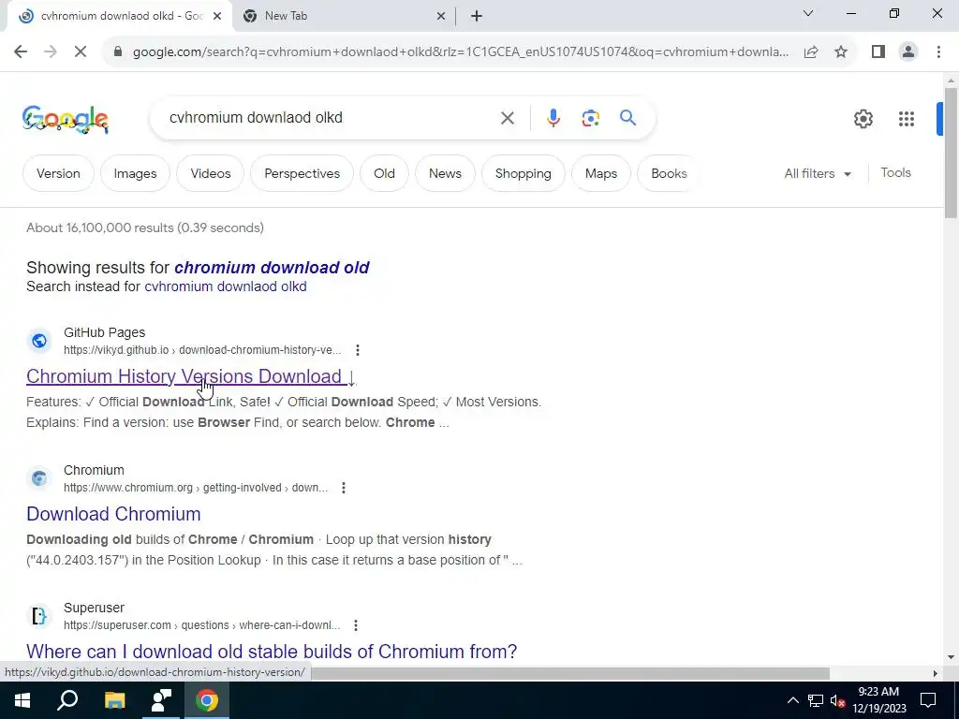This screenshot has width=959, height=719.
Task: Click inside the Google search field
Action: (x=331, y=118)
